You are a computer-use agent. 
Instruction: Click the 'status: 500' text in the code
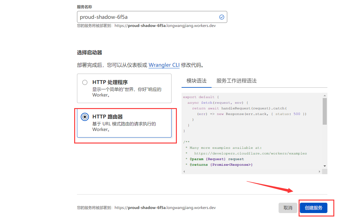pos(287,114)
